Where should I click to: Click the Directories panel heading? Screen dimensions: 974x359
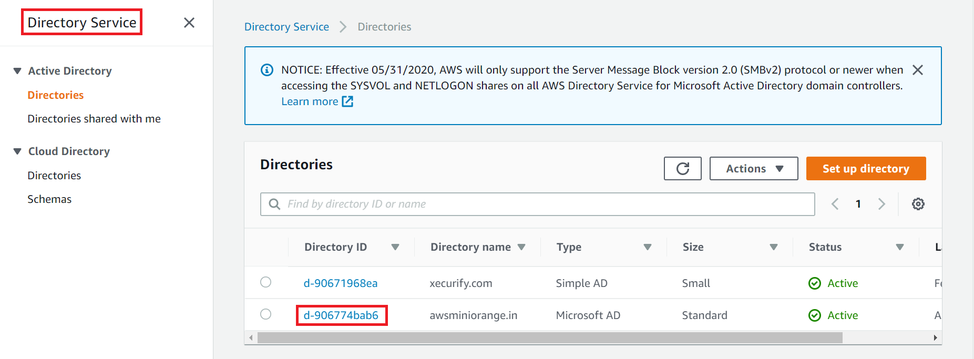[x=296, y=165]
